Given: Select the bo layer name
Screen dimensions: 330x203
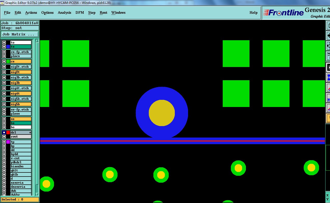Looking at the screenshot, I should point(21,127).
